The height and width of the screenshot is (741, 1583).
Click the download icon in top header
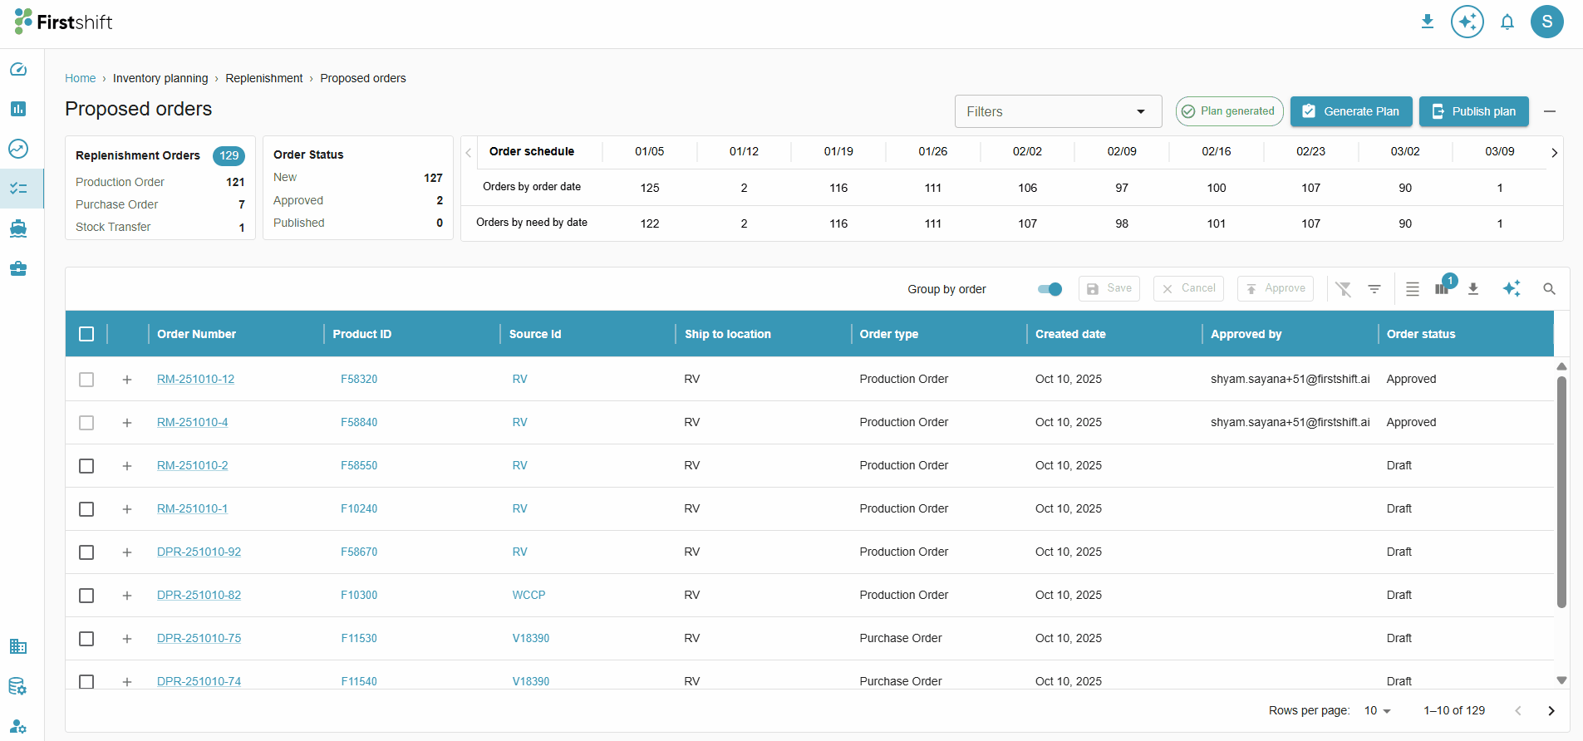click(1428, 22)
